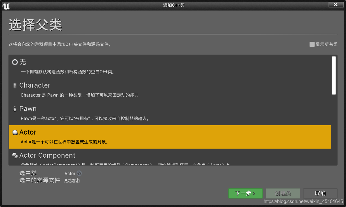Open the help icon beside selected class Actor

(x=79, y=173)
